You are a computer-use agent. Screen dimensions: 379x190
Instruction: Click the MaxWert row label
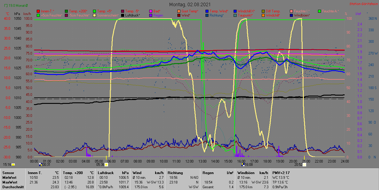[9, 182]
